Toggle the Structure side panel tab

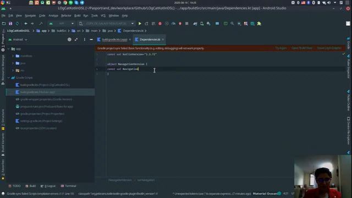click(x=3, y=120)
